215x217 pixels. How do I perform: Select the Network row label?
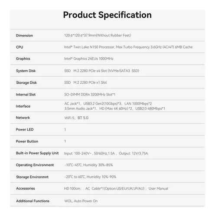23,118
